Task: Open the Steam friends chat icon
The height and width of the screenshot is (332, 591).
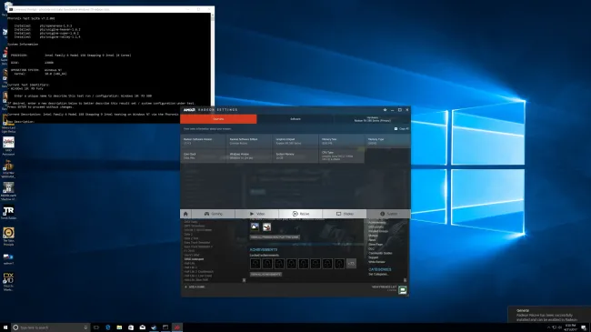Action: point(403,290)
